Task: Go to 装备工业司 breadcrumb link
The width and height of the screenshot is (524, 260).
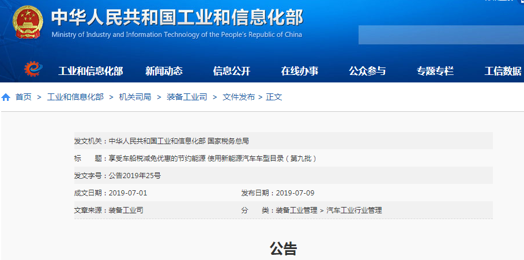Action: (187, 97)
